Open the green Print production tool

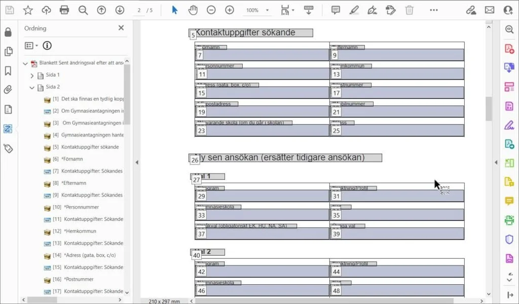(509, 220)
